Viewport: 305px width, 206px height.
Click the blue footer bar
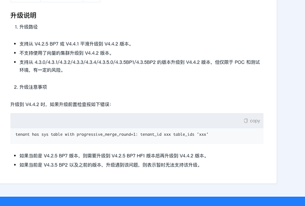point(152,201)
